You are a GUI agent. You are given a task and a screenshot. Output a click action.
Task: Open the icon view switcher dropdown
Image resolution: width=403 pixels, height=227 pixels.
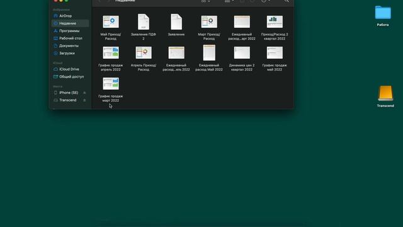(x=206, y=1)
